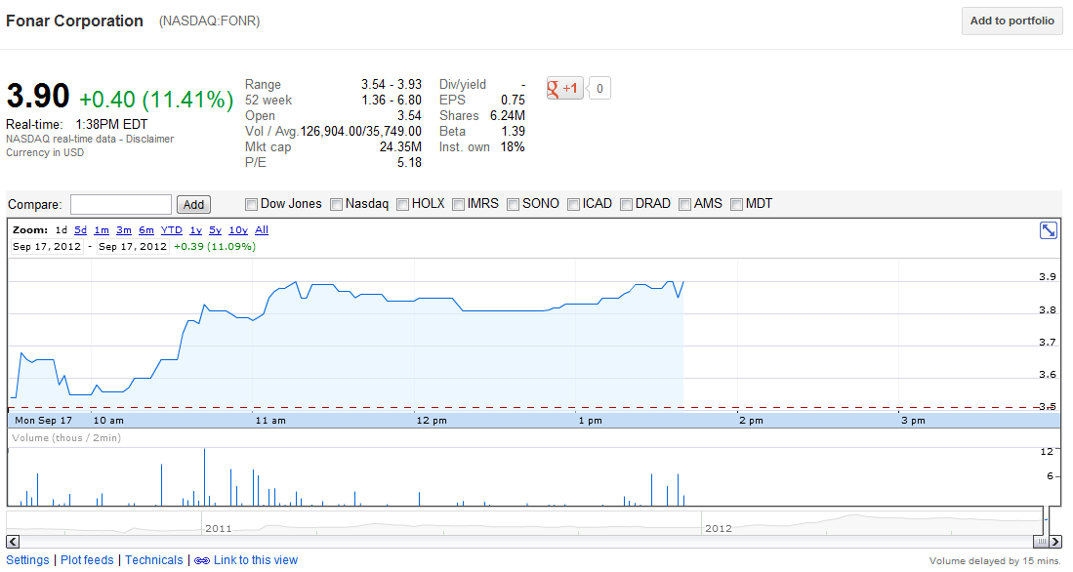Click the Google +1 icon button
The height and width of the screenshot is (572, 1073).
(x=564, y=88)
